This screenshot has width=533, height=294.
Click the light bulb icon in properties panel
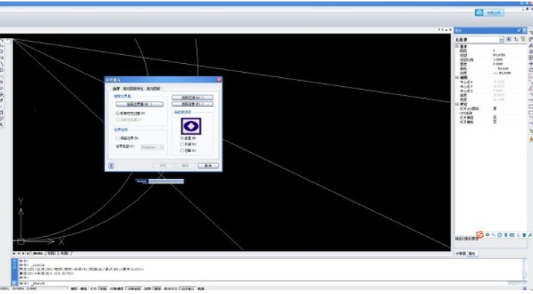(523, 39)
